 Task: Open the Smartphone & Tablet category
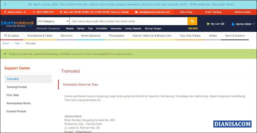click(x=40, y=36)
